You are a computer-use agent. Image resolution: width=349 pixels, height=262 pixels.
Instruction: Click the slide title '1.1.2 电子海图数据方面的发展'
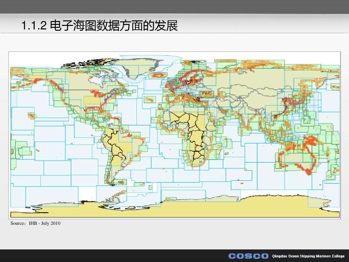point(100,26)
